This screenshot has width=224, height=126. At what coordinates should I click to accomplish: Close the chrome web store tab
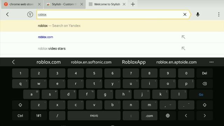pyautogui.click(x=39, y=4)
